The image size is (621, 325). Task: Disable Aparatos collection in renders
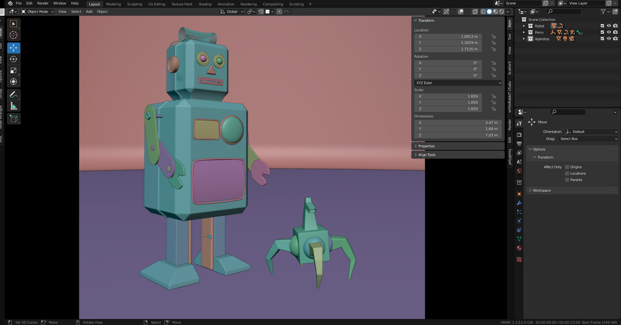pyautogui.click(x=615, y=39)
